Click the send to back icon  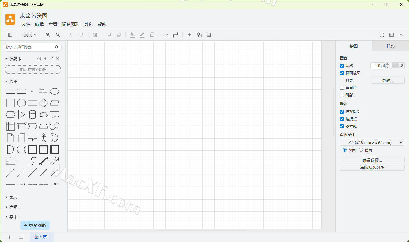(119, 35)
